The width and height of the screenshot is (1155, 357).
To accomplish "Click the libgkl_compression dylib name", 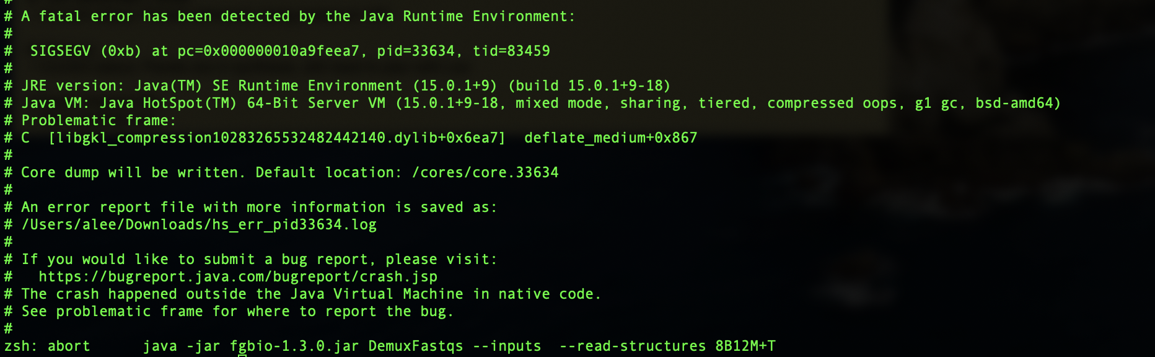I will point(277,138).
